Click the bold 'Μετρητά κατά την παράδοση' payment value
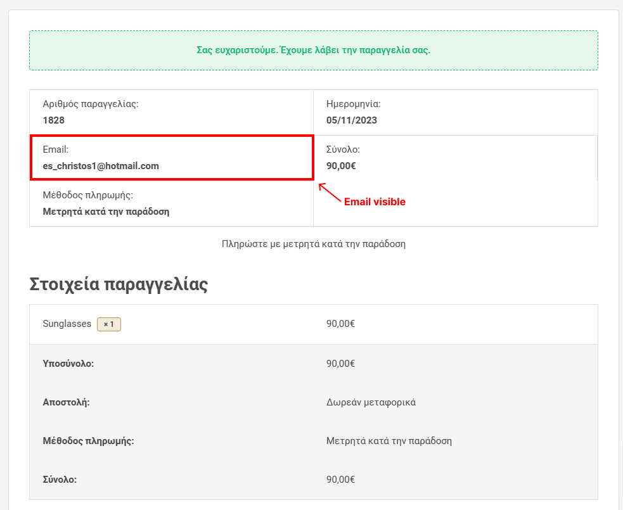Image resolution: width=623 pixels, height=510 pixels. coord(106,212)
